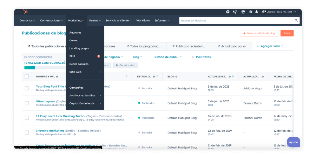Click info icon beside ACTUALIZA.. column
Viewport: 316px width, 158px height.
tap(263, 77)
